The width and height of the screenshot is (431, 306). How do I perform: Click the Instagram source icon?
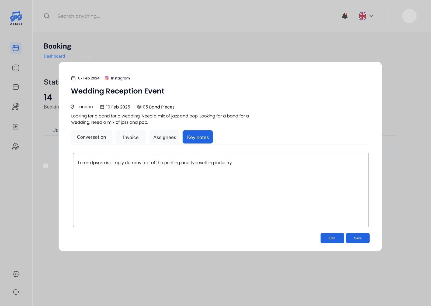(107, 78)
